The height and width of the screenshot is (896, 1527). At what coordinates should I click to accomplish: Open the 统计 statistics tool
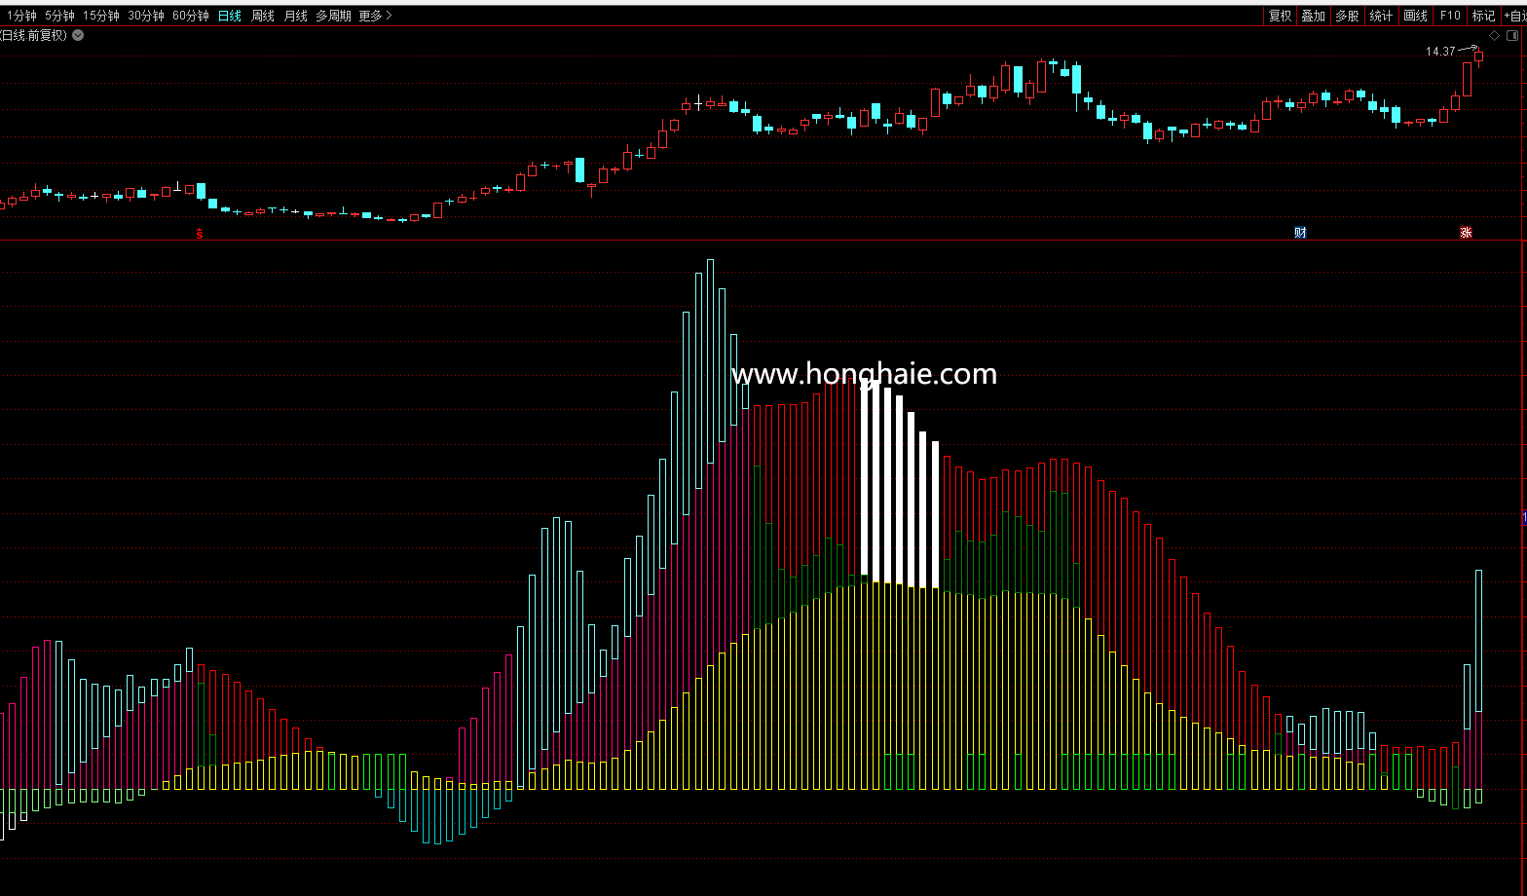[1381, 16]
